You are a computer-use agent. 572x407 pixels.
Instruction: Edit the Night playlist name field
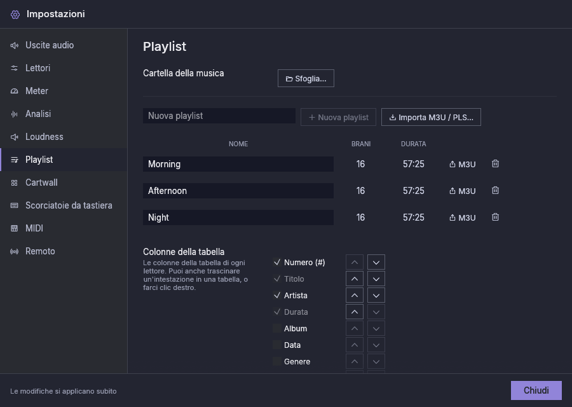238,217
